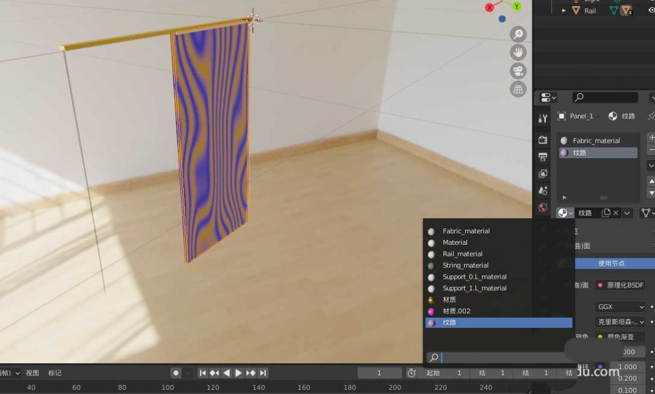Select the Output Properties printer icon
This screenshot has height=394, width=655.
543,156
